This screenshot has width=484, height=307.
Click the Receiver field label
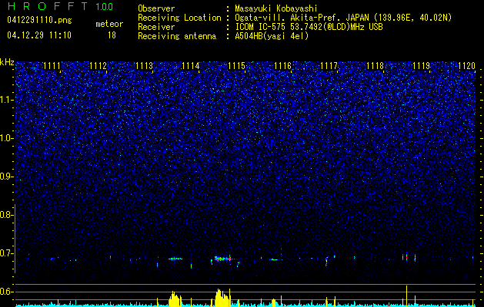point(156,27)
